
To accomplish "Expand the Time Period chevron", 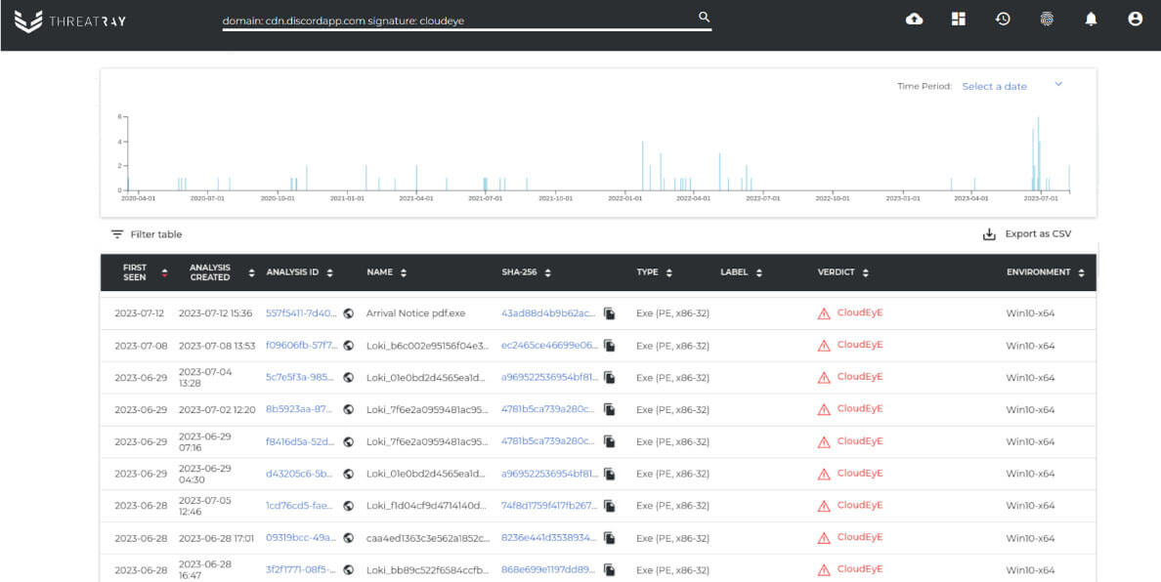I will (1058, 84).
